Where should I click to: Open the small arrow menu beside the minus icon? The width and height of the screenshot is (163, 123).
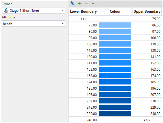(x=93, y=3)
